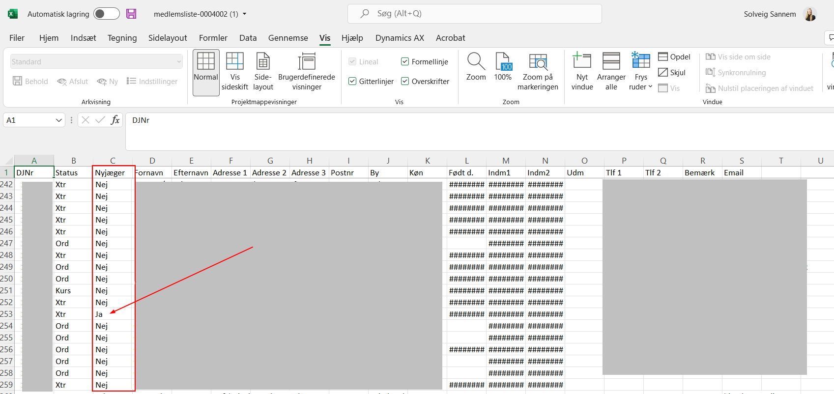
Task: Click the purple Save disk icon
Action: pyautogui.click(x=131, y=14)
